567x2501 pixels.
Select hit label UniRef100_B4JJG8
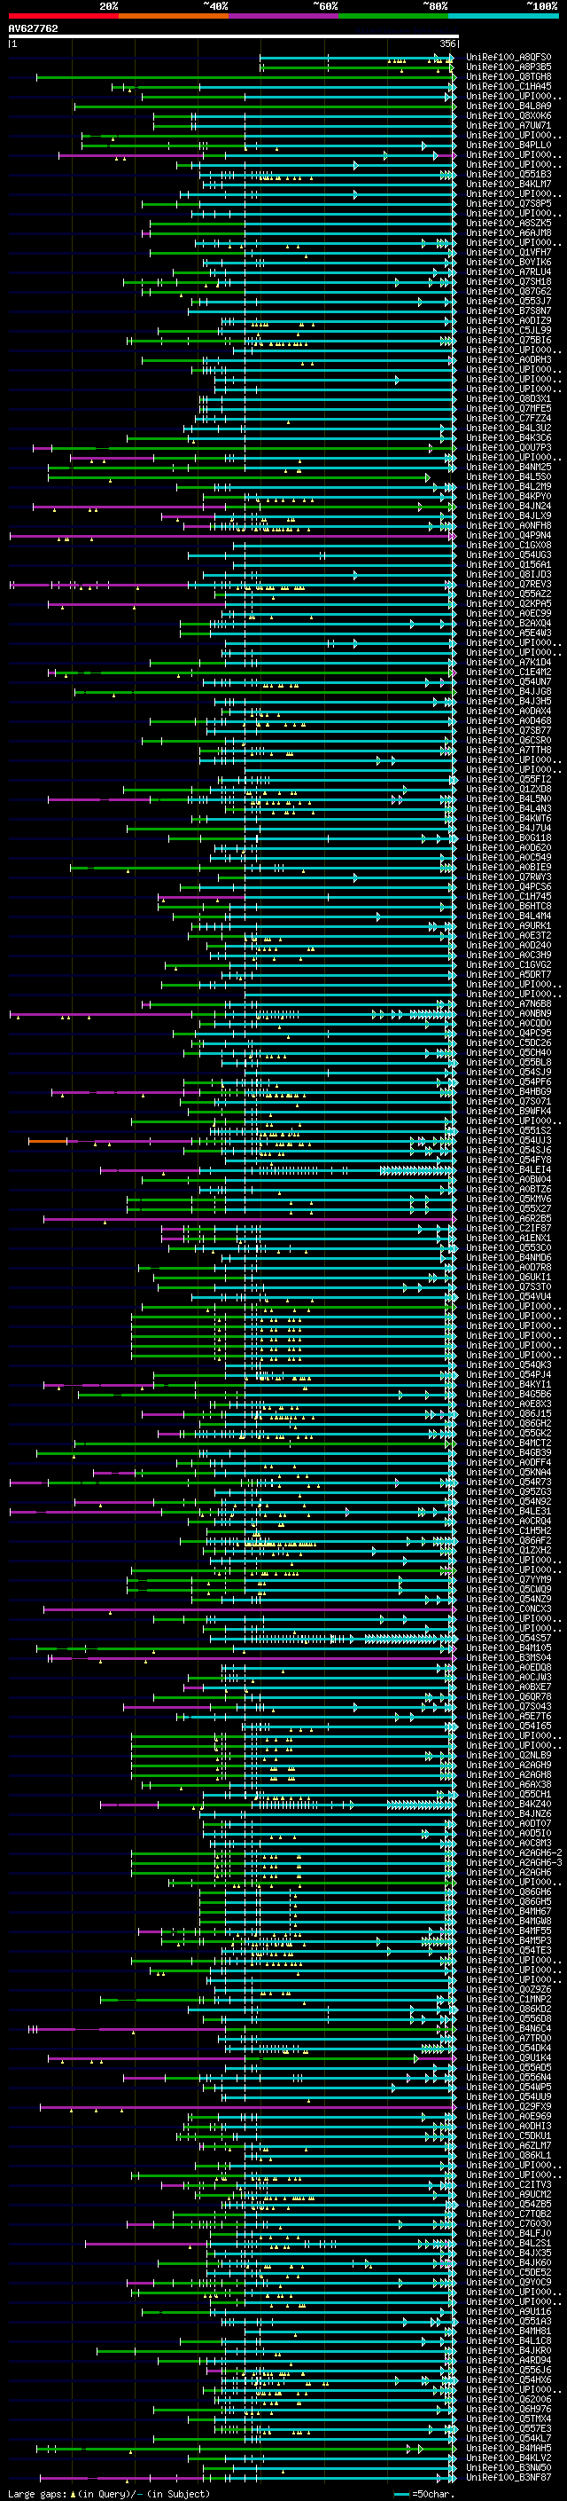(509, 691)
